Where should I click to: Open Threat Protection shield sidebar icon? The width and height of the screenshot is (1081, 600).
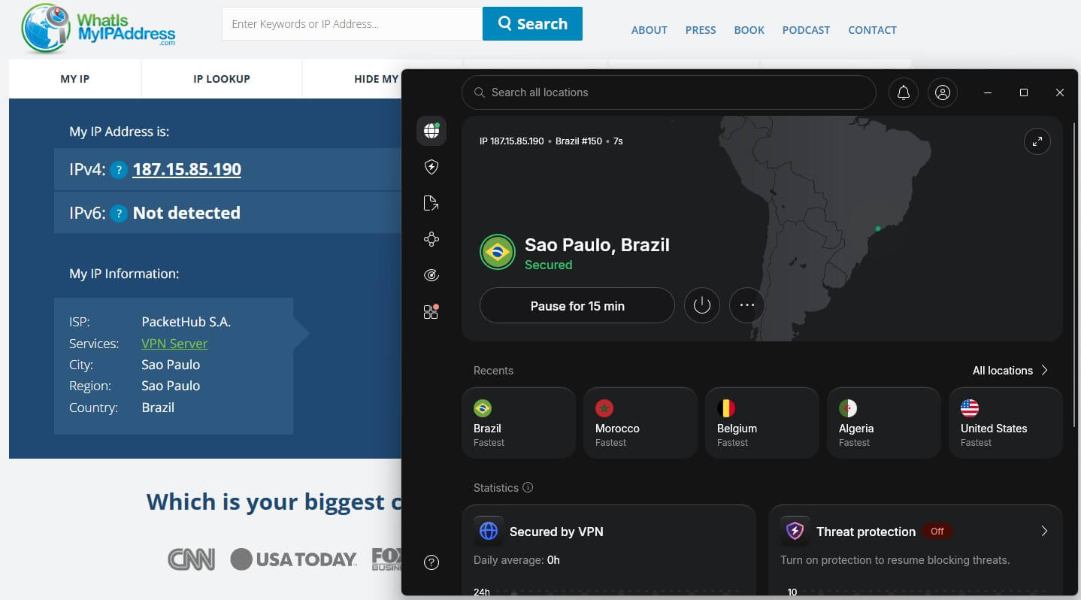[431, 167]
